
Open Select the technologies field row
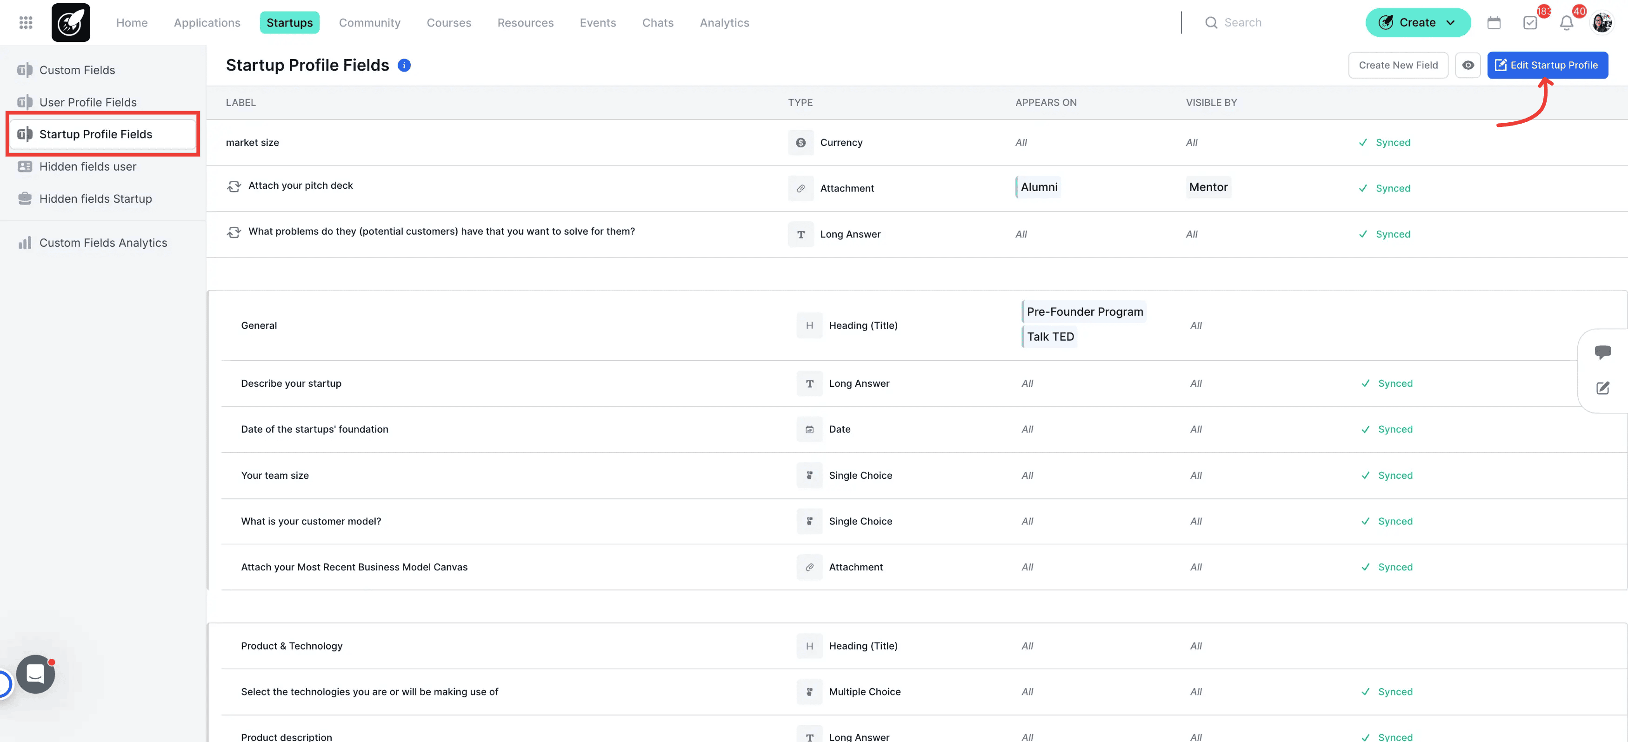(925, 692)
